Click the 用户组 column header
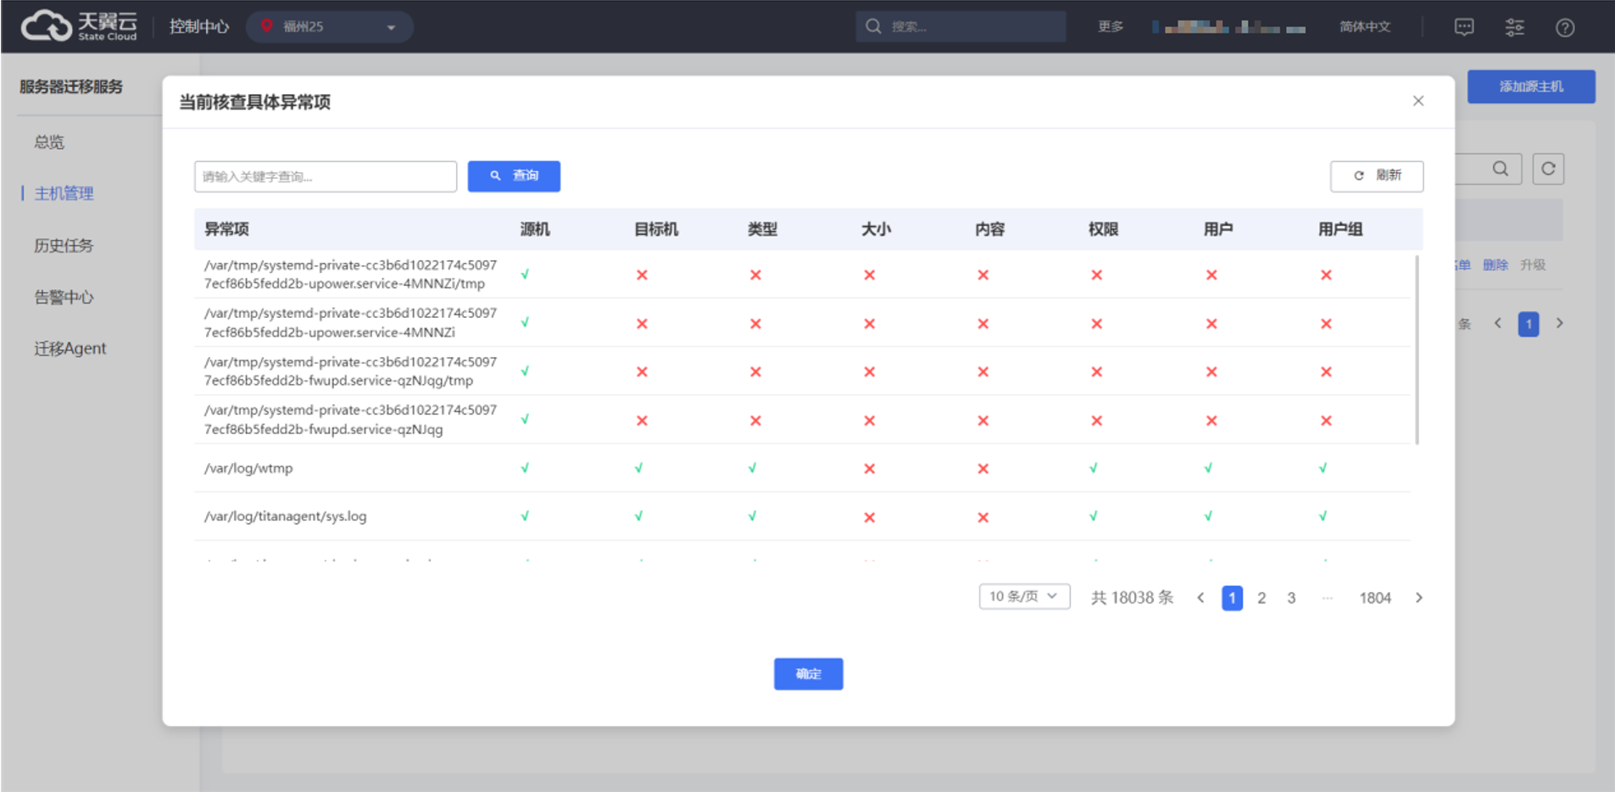 (1340, 229)
